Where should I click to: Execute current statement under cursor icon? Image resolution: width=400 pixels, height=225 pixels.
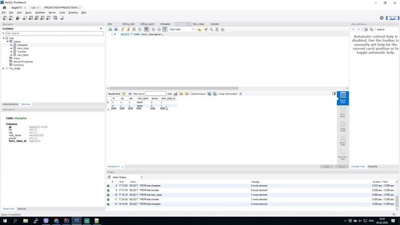(128, 29)
